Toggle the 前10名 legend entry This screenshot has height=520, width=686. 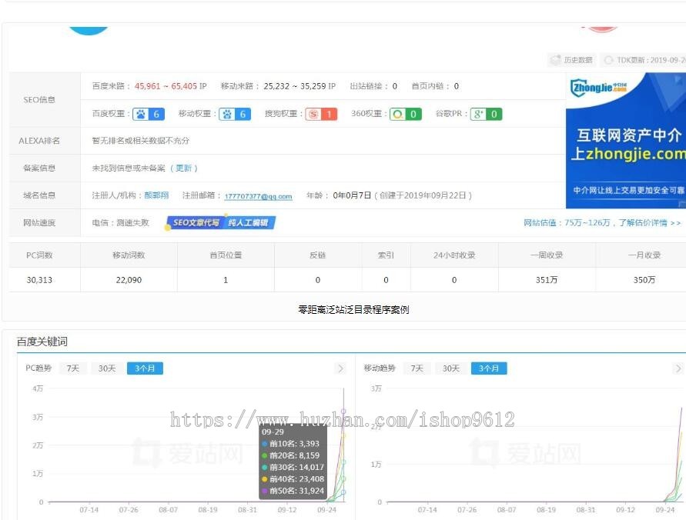coord(293,444)
